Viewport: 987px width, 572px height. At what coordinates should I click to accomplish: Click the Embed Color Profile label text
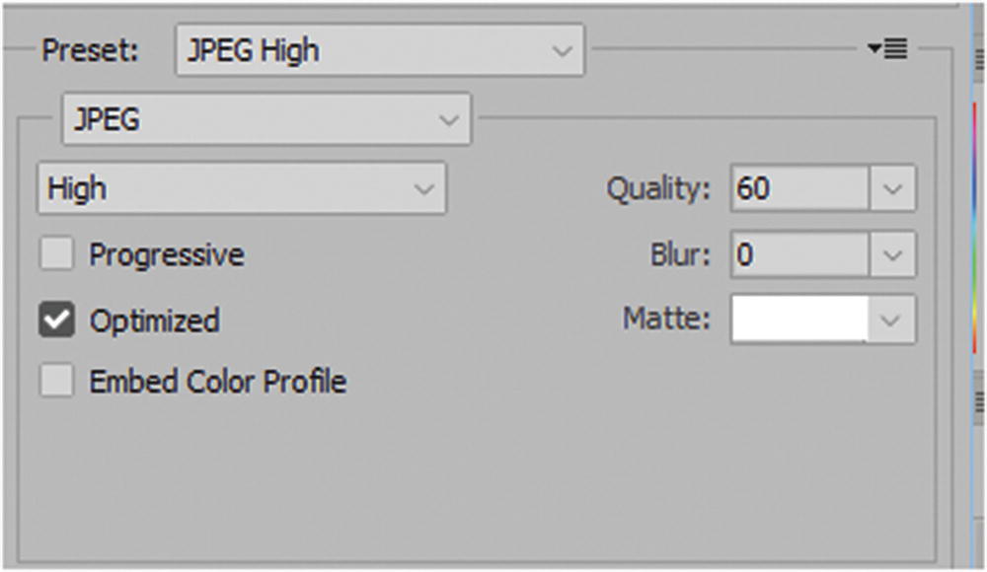(x=217, y=382)
